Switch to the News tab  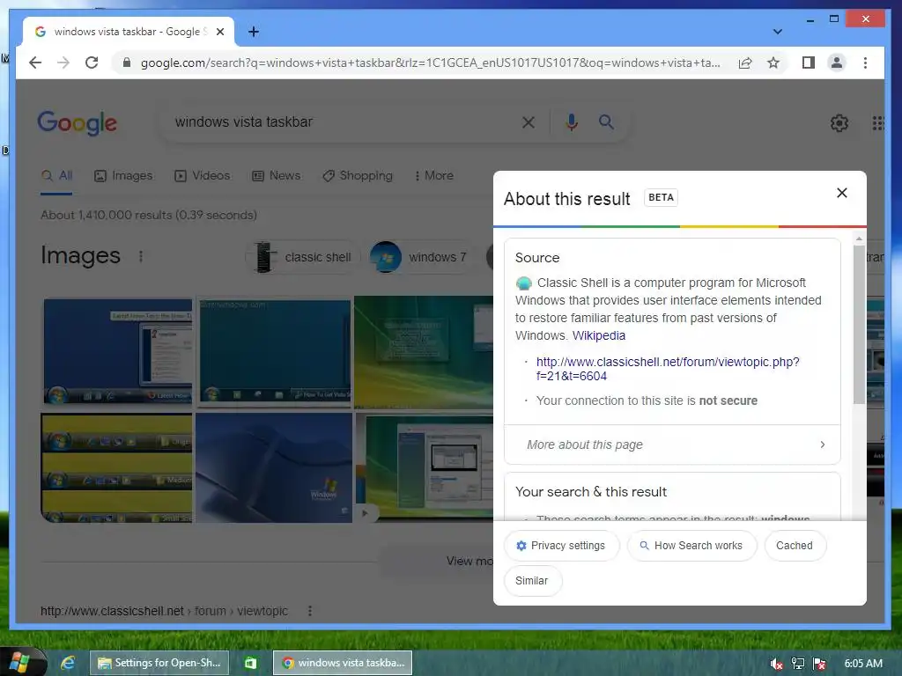tap(276, 176)
